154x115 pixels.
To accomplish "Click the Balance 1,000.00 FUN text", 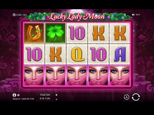I will 23,99.
